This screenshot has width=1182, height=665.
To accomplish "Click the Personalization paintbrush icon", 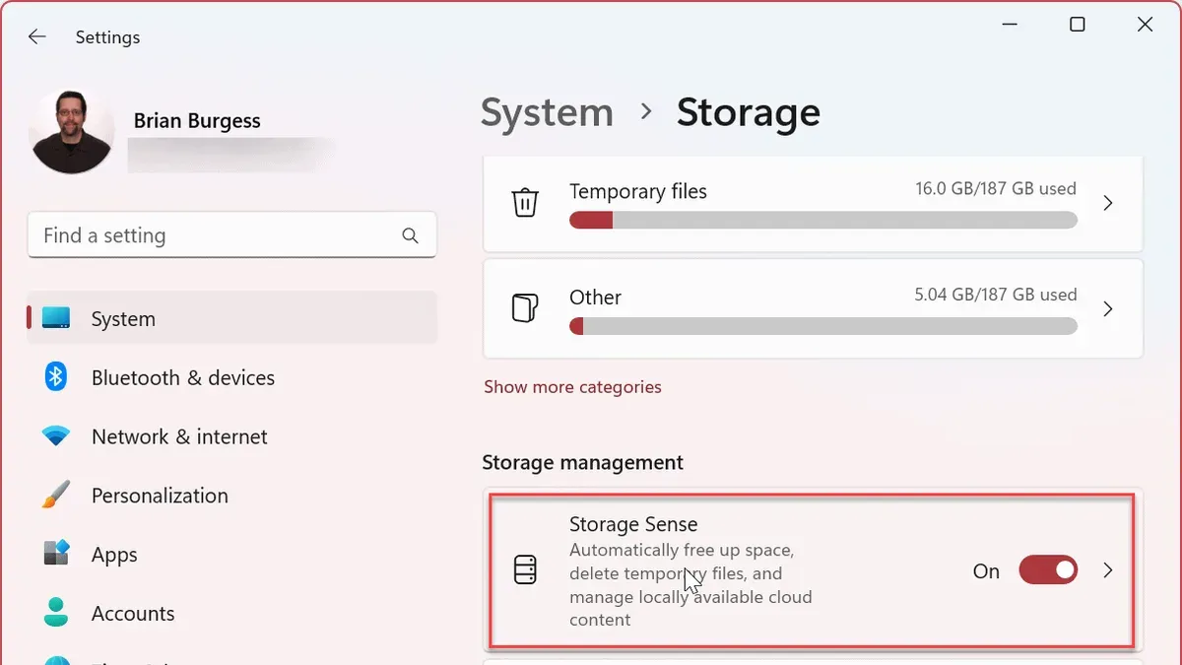I will (x=56, y=495).
